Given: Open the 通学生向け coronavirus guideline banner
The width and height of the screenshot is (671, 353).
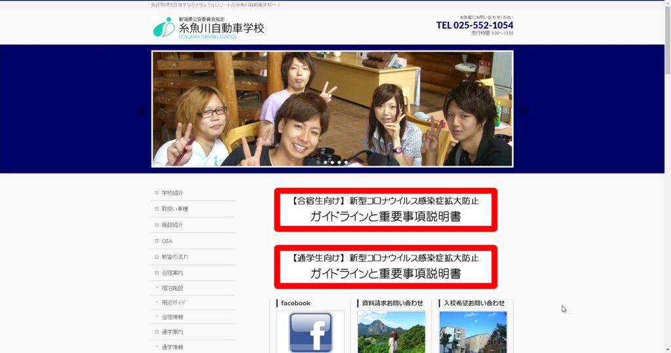Looking at the screenshot, I should (x=385, y=267).
